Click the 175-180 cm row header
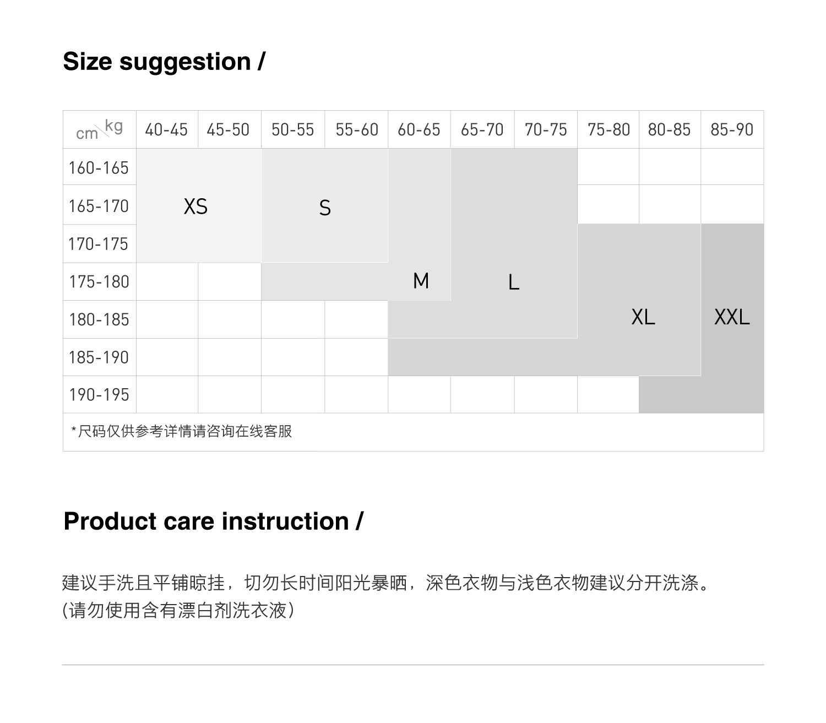 click(x=99, y=281)
